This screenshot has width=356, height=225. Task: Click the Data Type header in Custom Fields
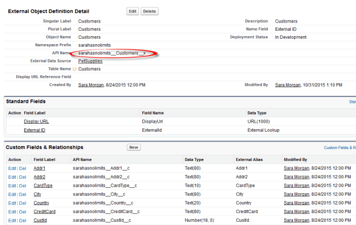[x=194, y=159]
